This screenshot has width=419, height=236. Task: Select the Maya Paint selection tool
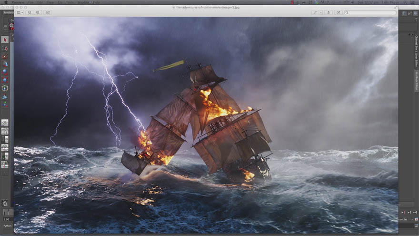pos(5,56)
